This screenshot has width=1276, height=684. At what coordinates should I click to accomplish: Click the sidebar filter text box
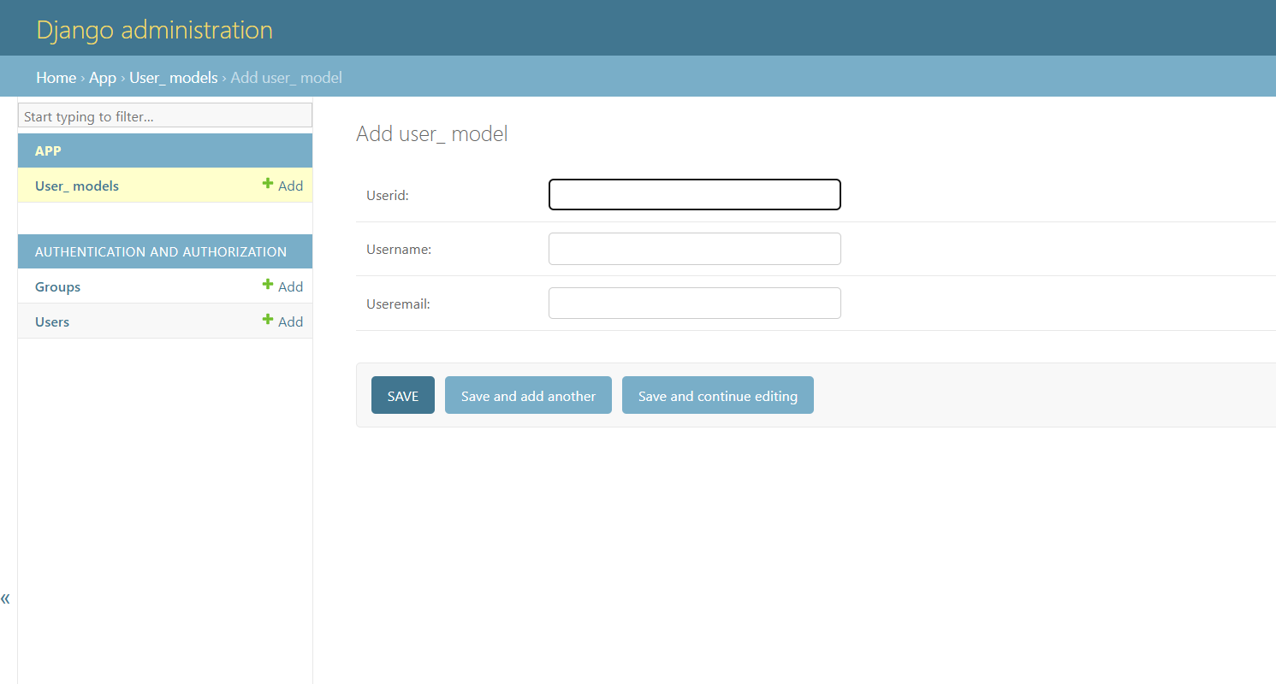[164, 115]
